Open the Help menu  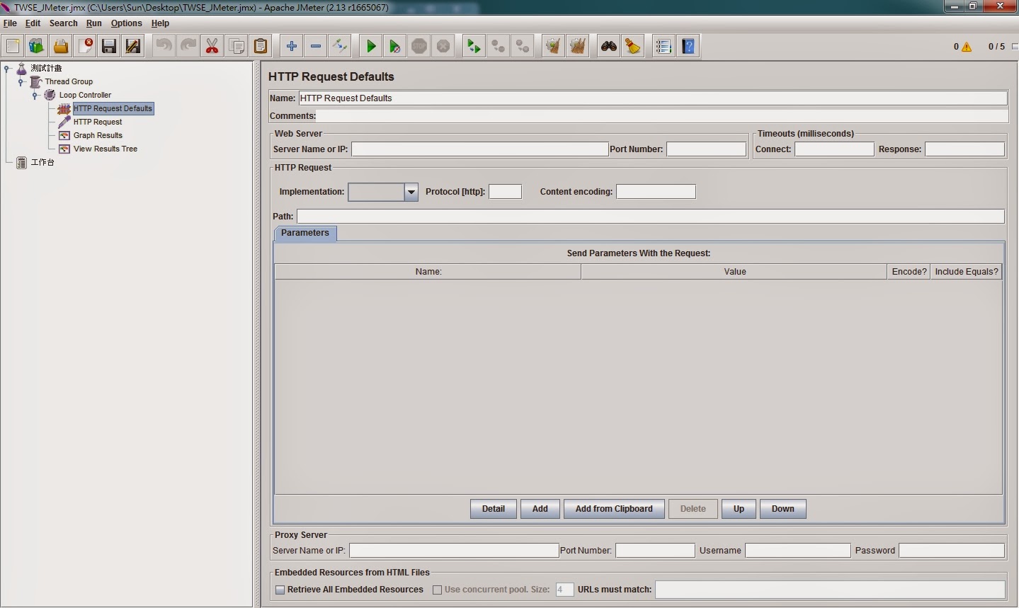pyautogui.click(x=160, y=23)
